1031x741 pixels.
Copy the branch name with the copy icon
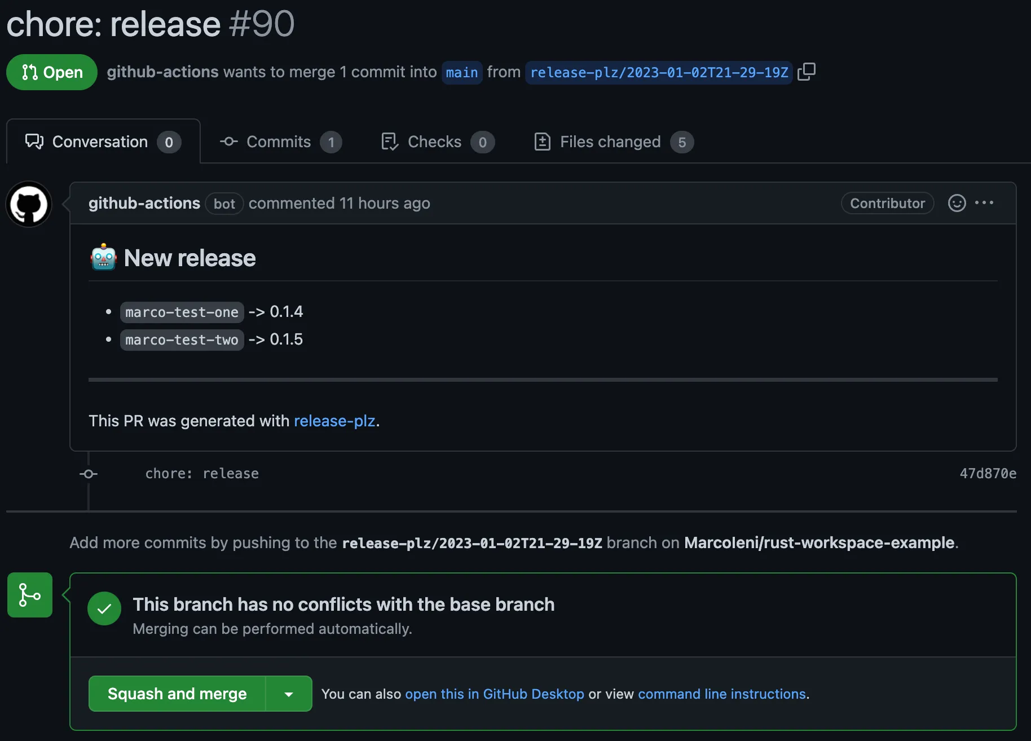[807, 72]
